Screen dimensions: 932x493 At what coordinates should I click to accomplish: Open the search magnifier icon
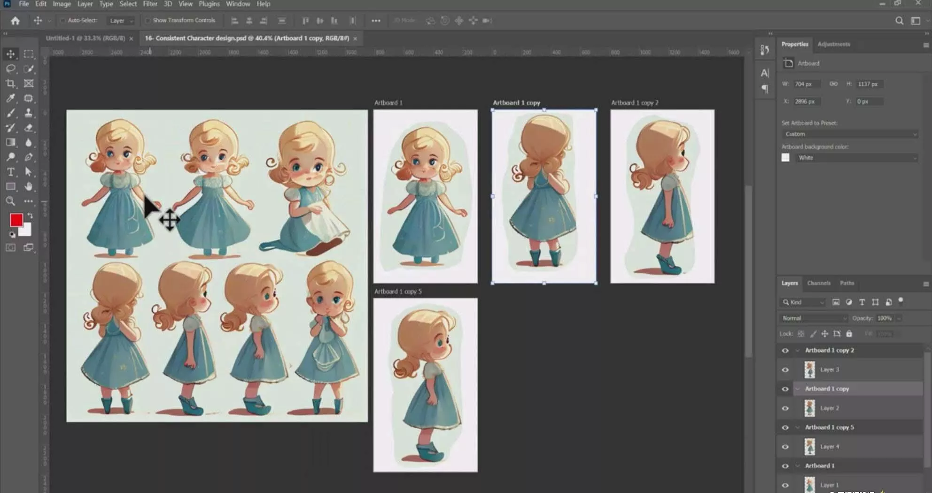pyautogui.click(x=899, y=21)
